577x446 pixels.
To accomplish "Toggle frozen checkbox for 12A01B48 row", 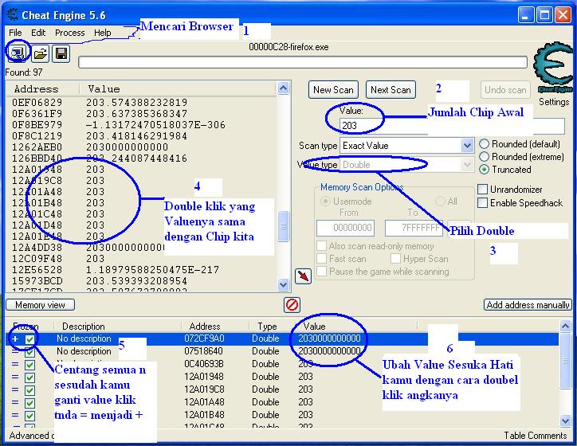I will [x=29, y=416].
